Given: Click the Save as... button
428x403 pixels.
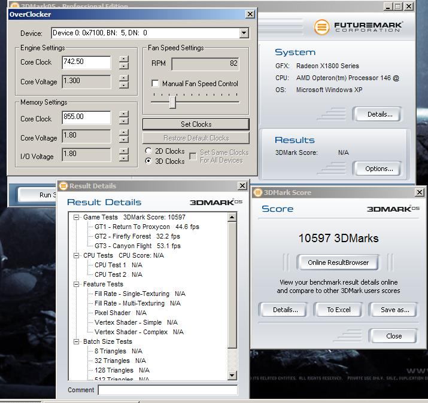Looking at the screenshot, I should click(394, 310).
